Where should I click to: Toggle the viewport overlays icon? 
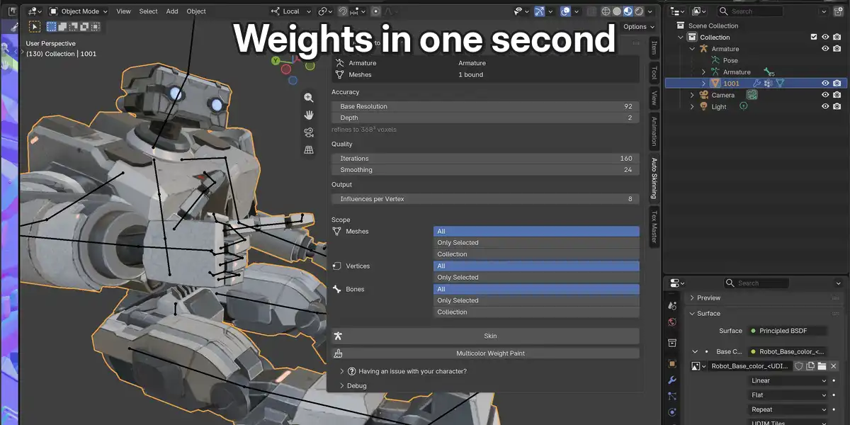click(x=565, y=11)
